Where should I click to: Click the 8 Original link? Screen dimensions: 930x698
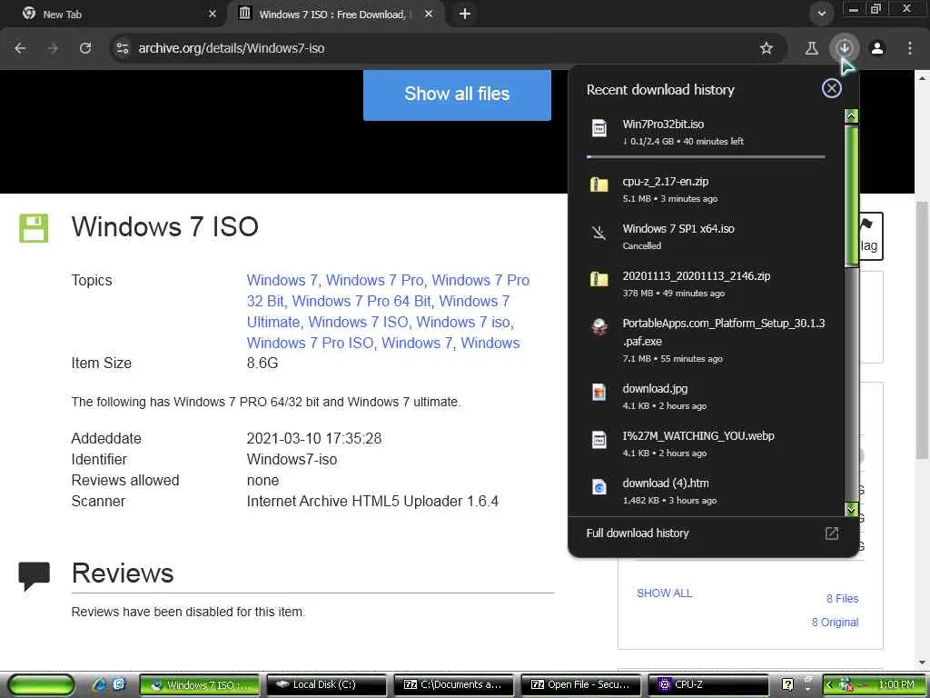coord(836,622)
